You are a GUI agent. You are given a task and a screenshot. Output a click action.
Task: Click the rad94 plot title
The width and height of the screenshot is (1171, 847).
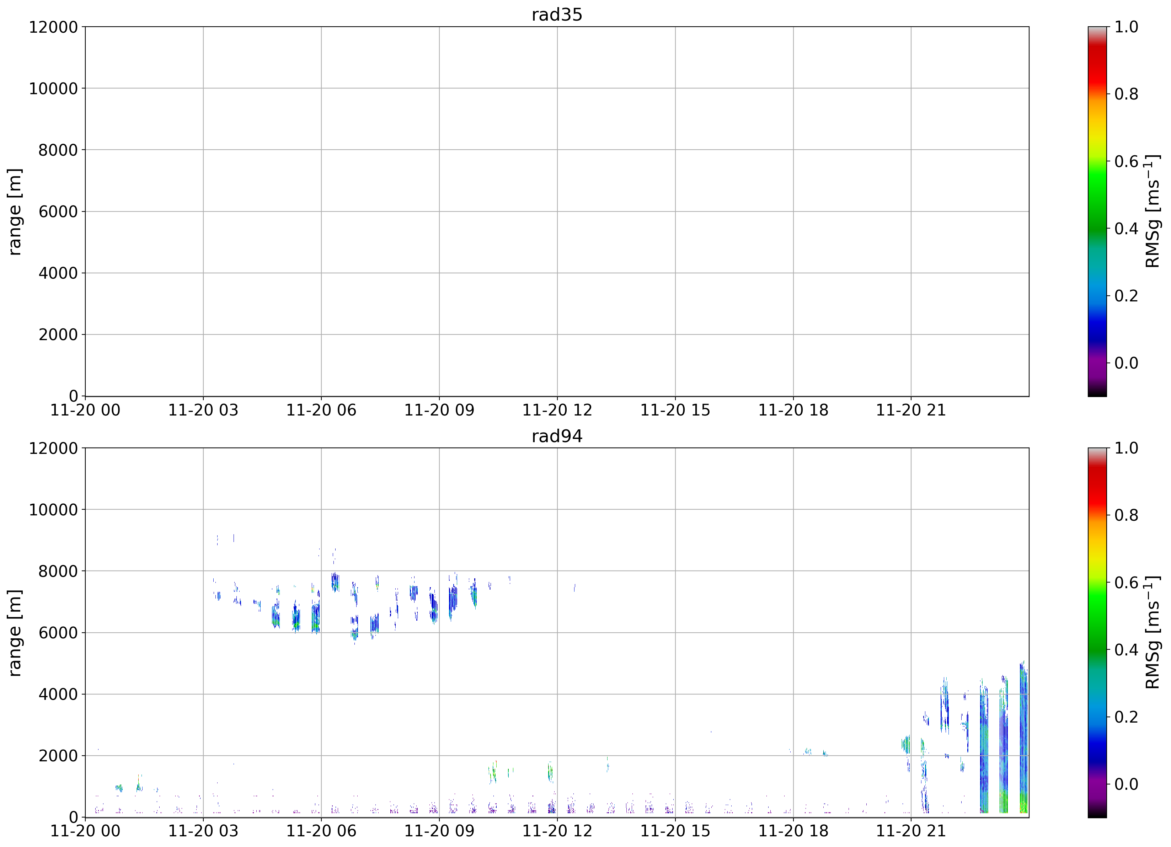(x=557, y=437)
